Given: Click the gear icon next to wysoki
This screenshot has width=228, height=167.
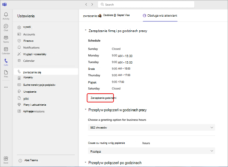Looking at the screenshot, I should (x=19, y=27).
